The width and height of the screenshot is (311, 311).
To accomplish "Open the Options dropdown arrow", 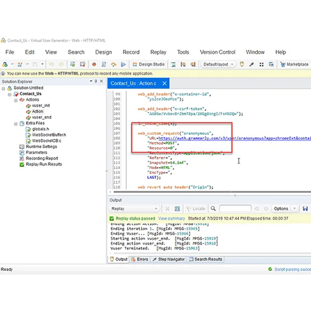I will click(x=294, y=208).
